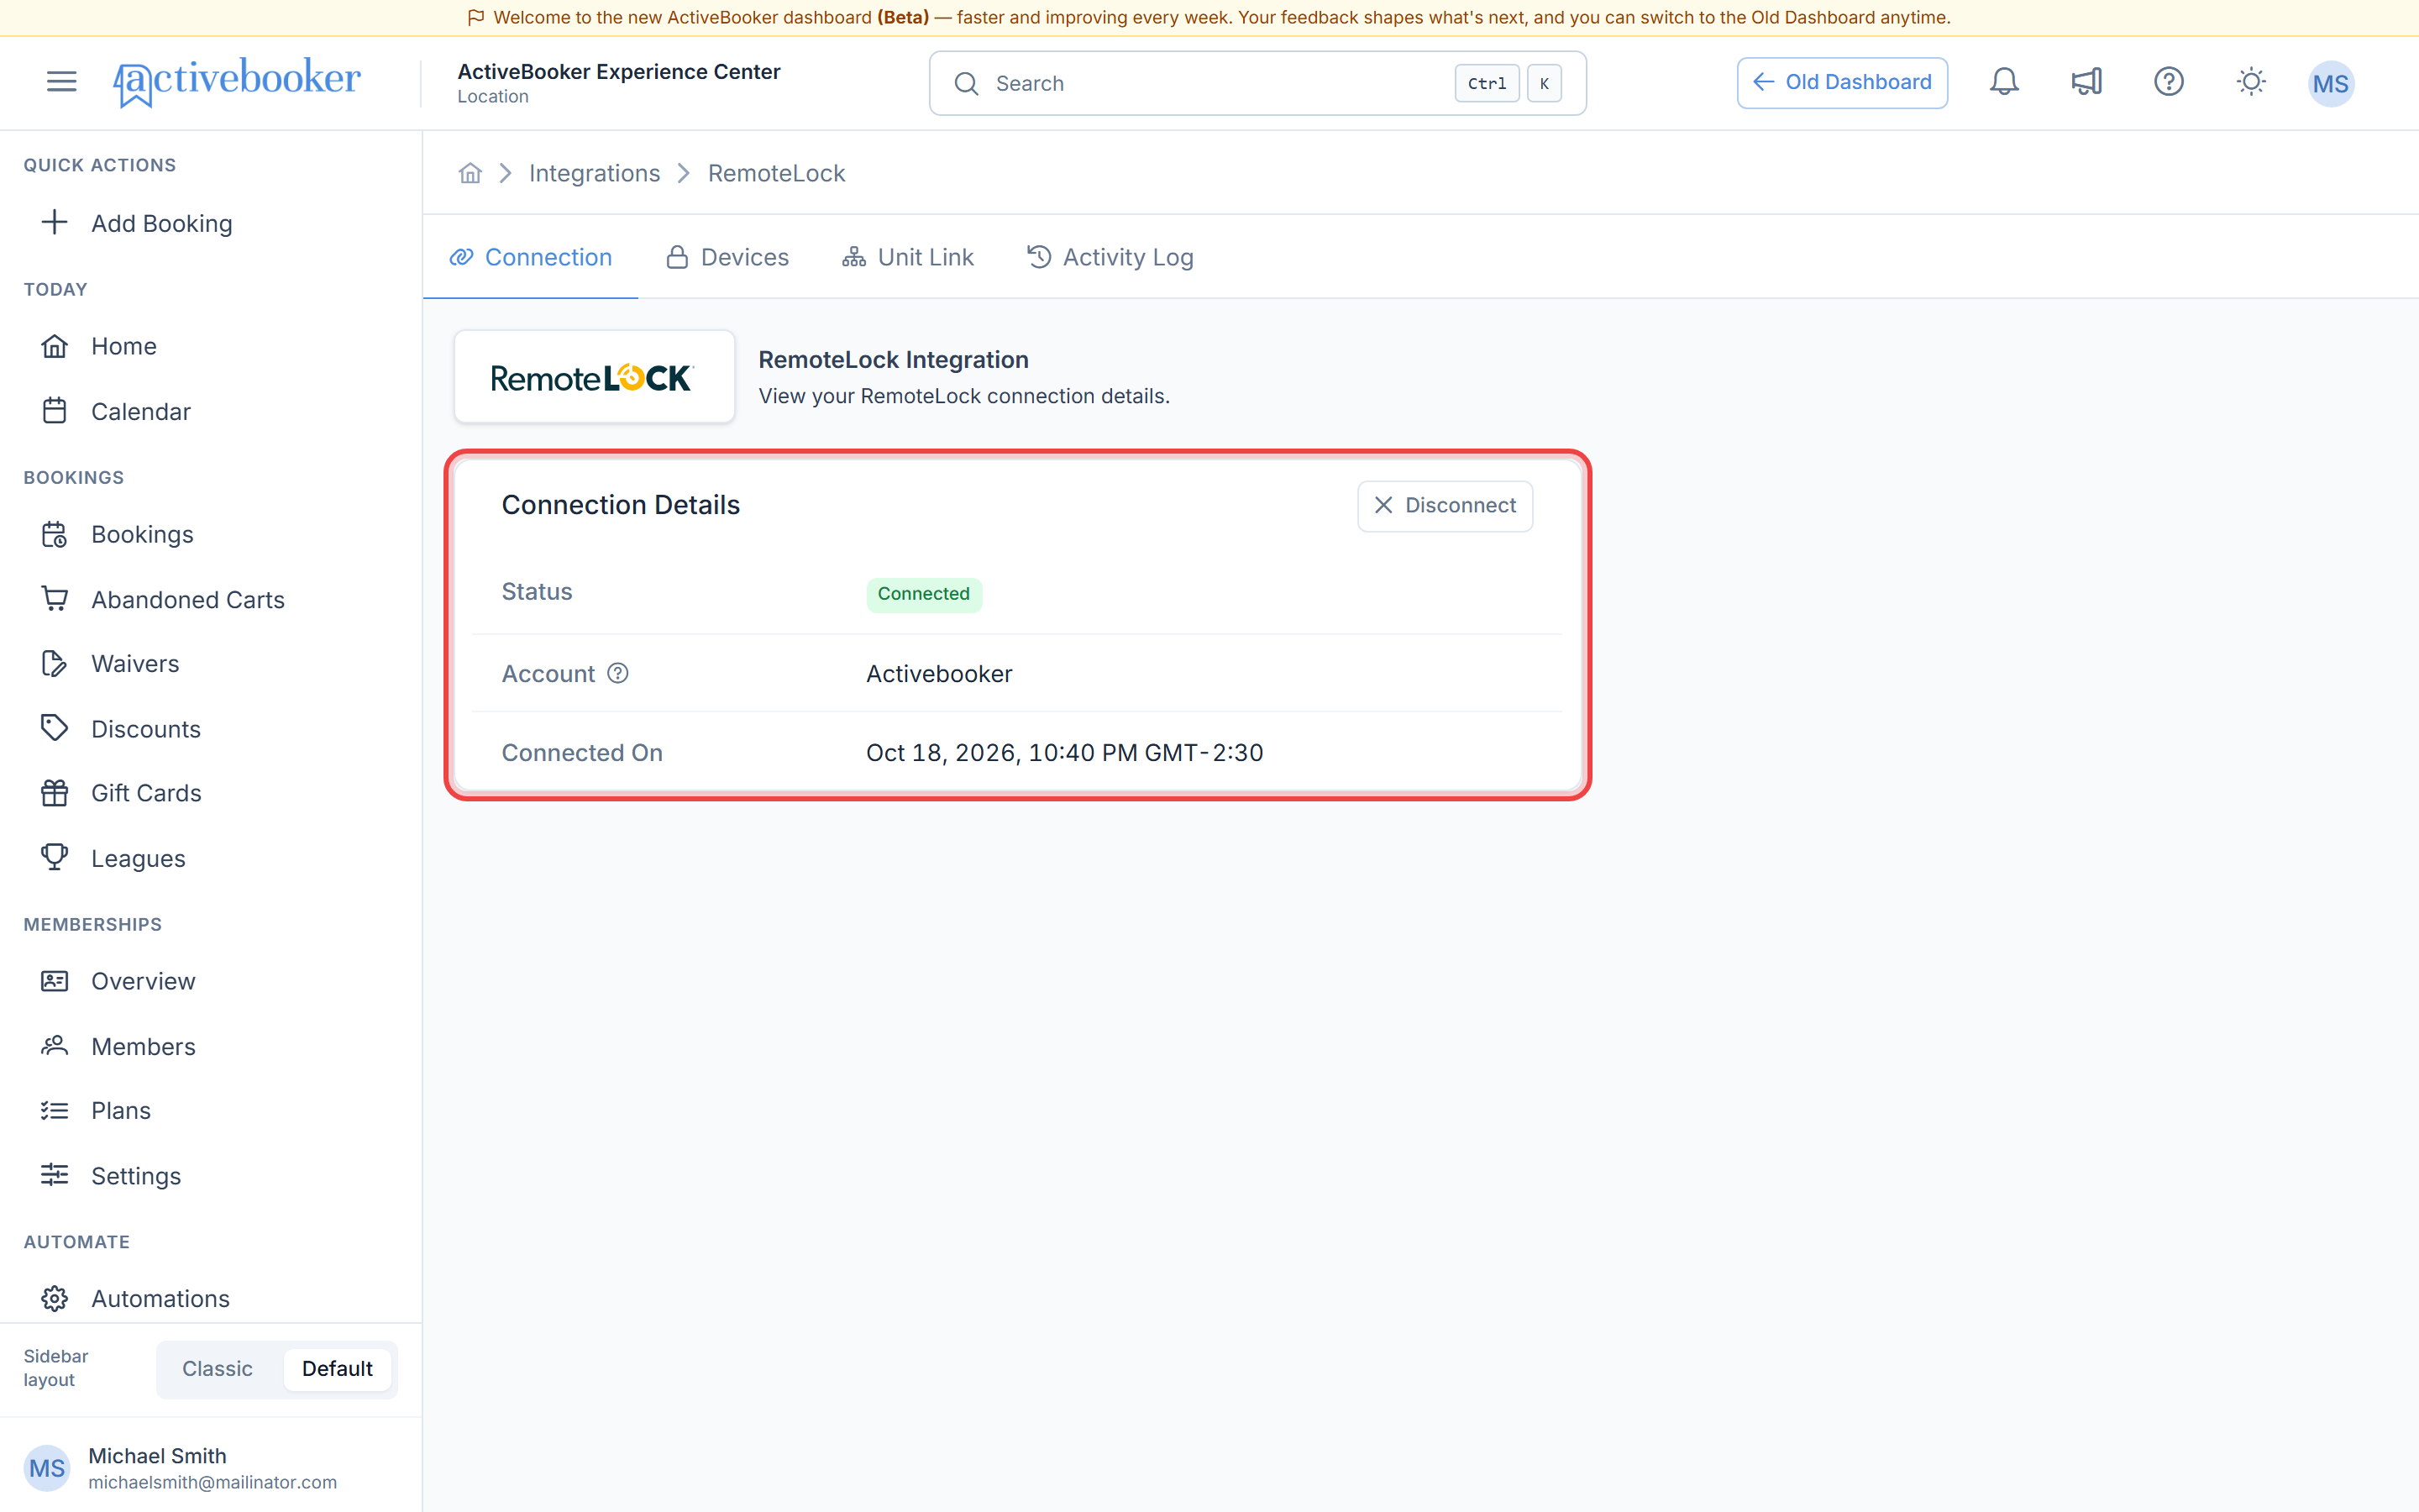The image size is (2419, 1512).
Task: Click ActiveBooker Experience Center location name
Action: tap(617, 72)
